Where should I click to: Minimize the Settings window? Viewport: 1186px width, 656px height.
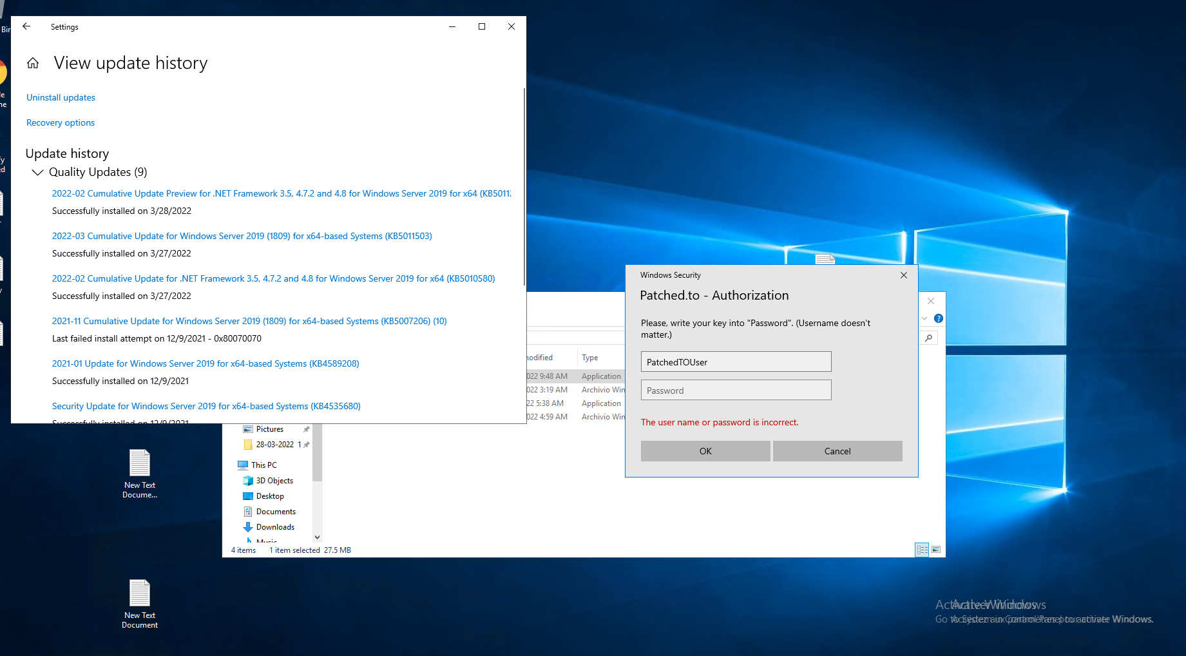point(452,26)
